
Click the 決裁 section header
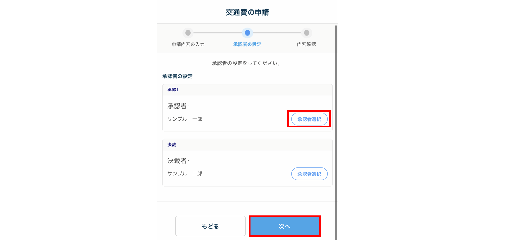[247, 145]
